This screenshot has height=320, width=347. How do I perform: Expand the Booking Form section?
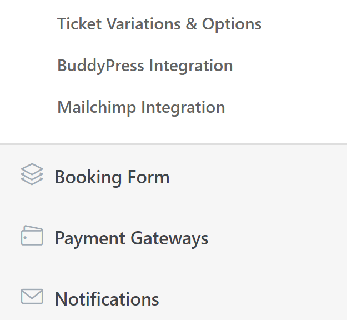click(112, 177)
